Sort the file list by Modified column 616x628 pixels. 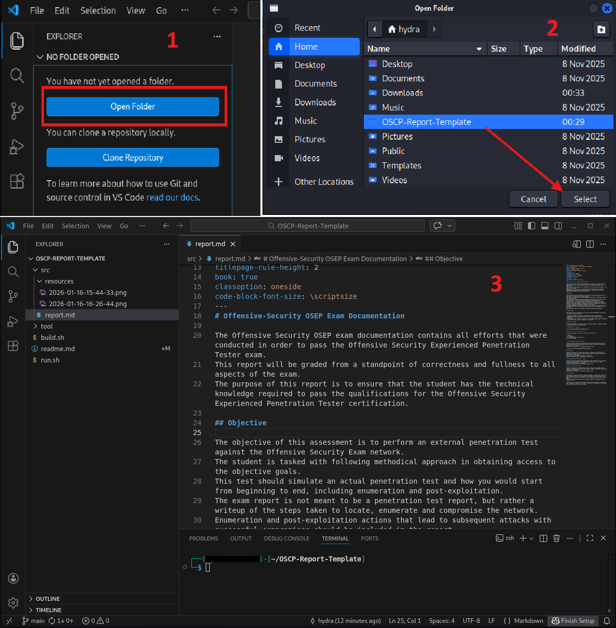point(585,49)
